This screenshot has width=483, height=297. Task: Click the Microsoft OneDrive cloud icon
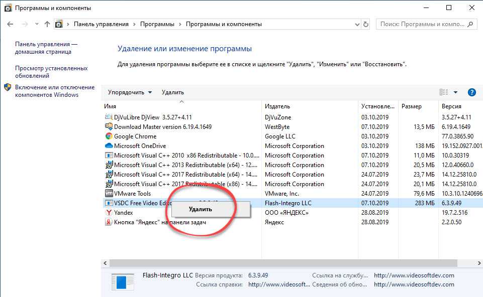click(109, 146)
